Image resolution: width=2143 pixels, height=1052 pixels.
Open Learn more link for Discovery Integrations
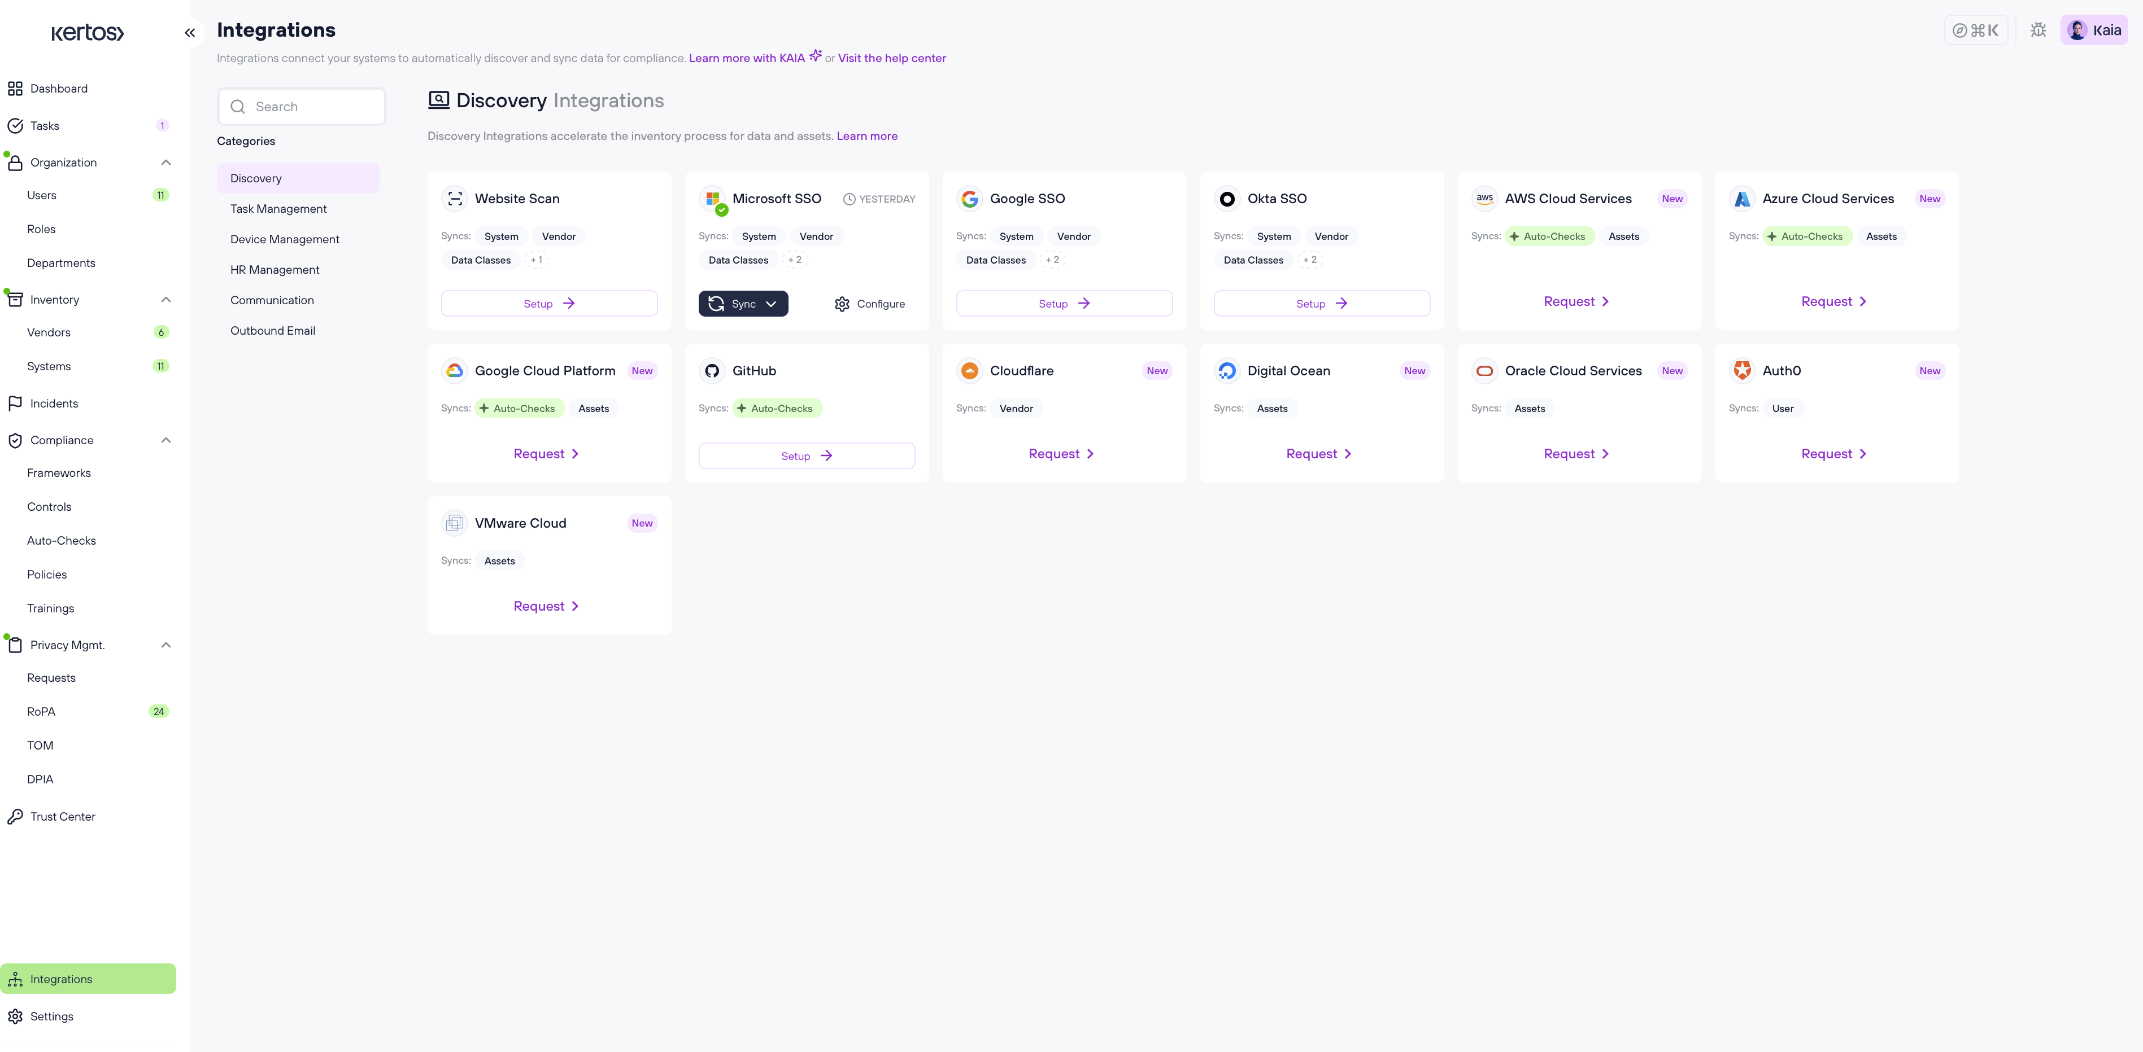(x=867, y=136)
